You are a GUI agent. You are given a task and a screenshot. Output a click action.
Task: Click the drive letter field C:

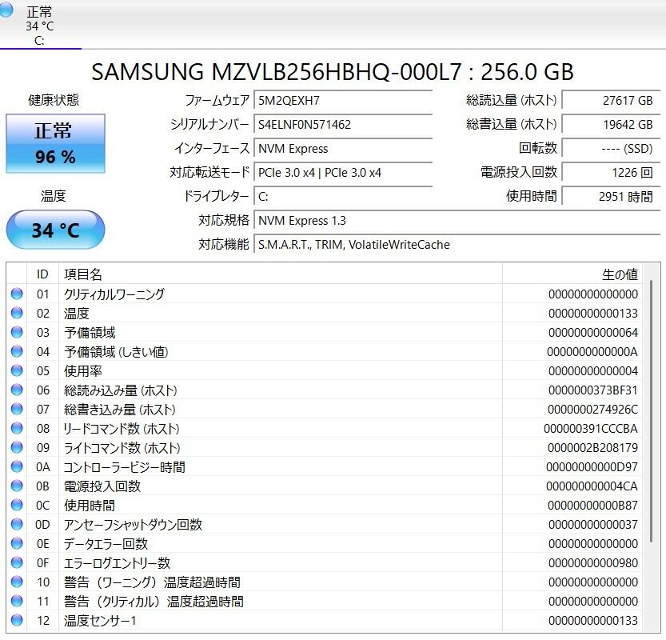[x=343, y=196]
